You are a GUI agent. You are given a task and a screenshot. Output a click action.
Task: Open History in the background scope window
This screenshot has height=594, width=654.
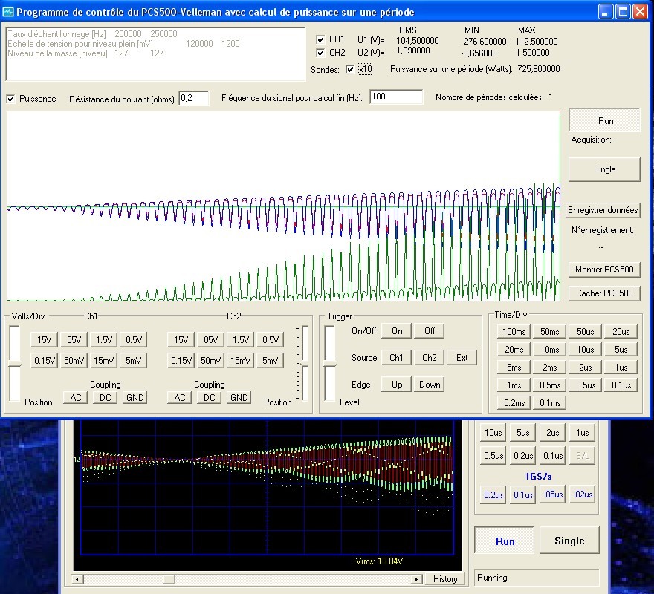point(445,579)
